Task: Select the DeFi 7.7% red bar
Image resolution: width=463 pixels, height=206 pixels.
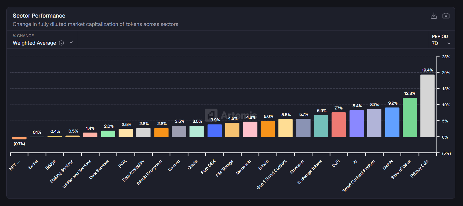Action: tap(338, 125)
